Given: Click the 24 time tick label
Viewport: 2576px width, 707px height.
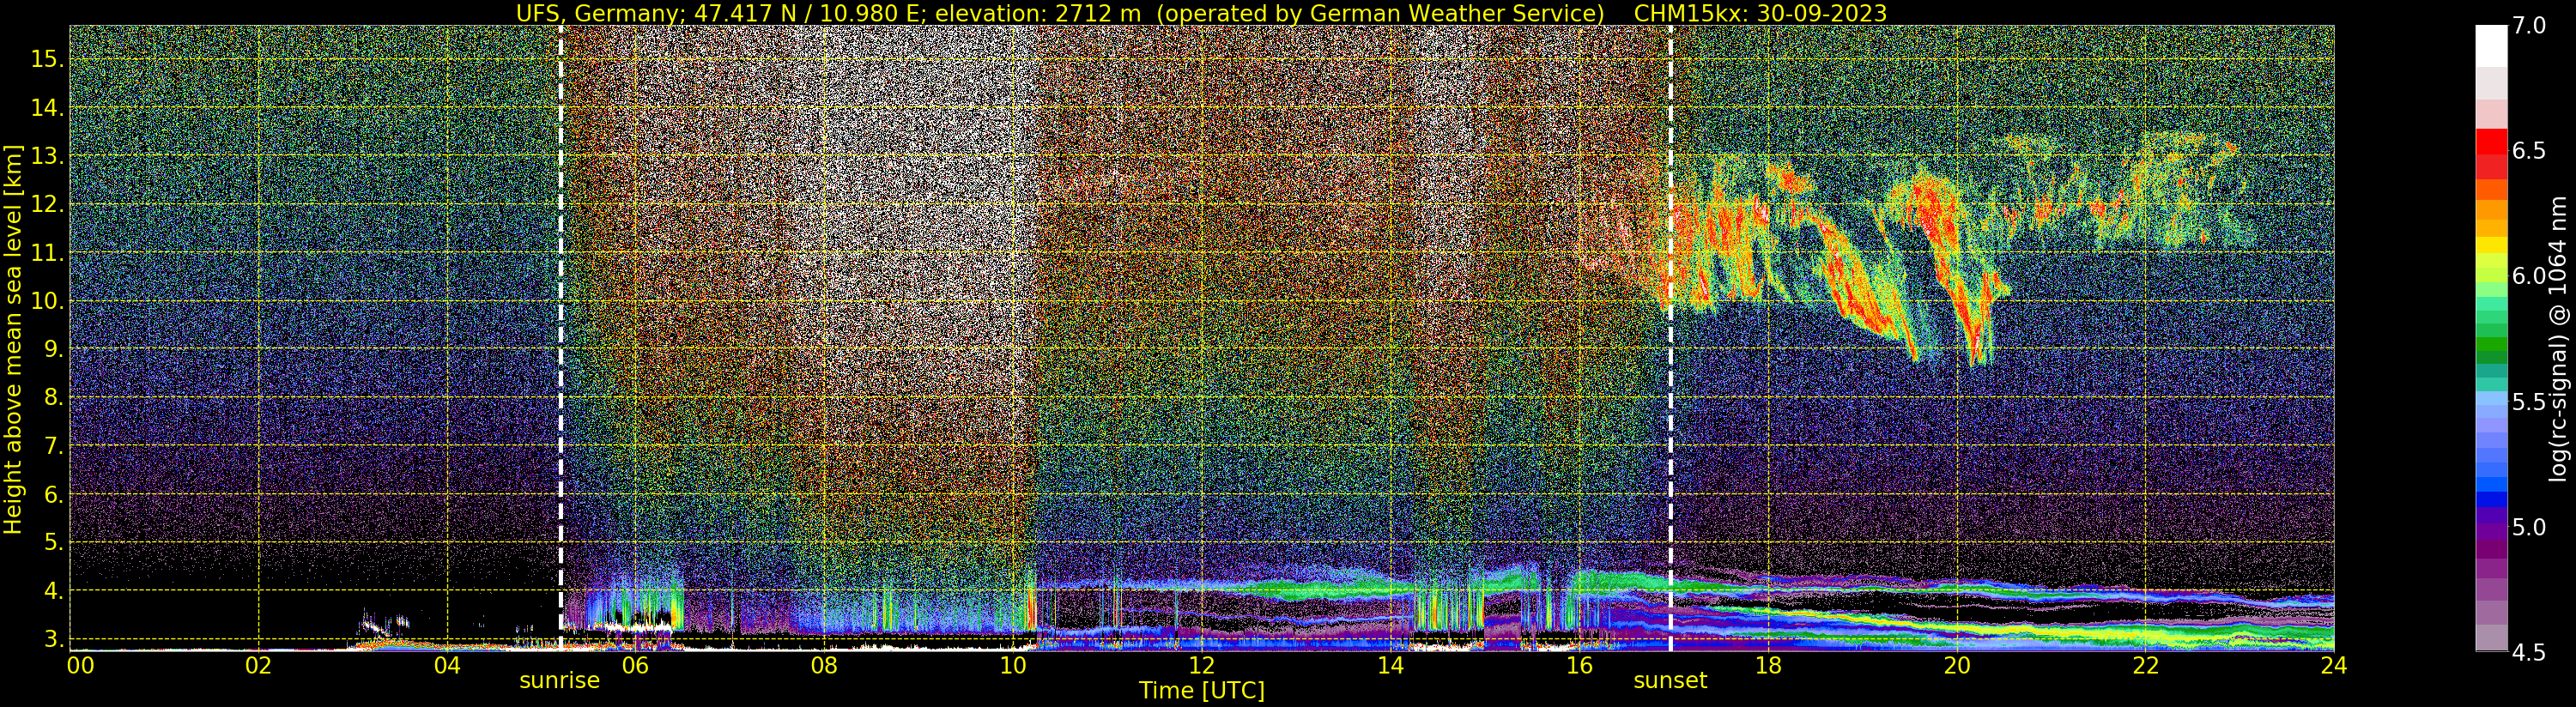Looking at the screenshot, I should 2333,666.
